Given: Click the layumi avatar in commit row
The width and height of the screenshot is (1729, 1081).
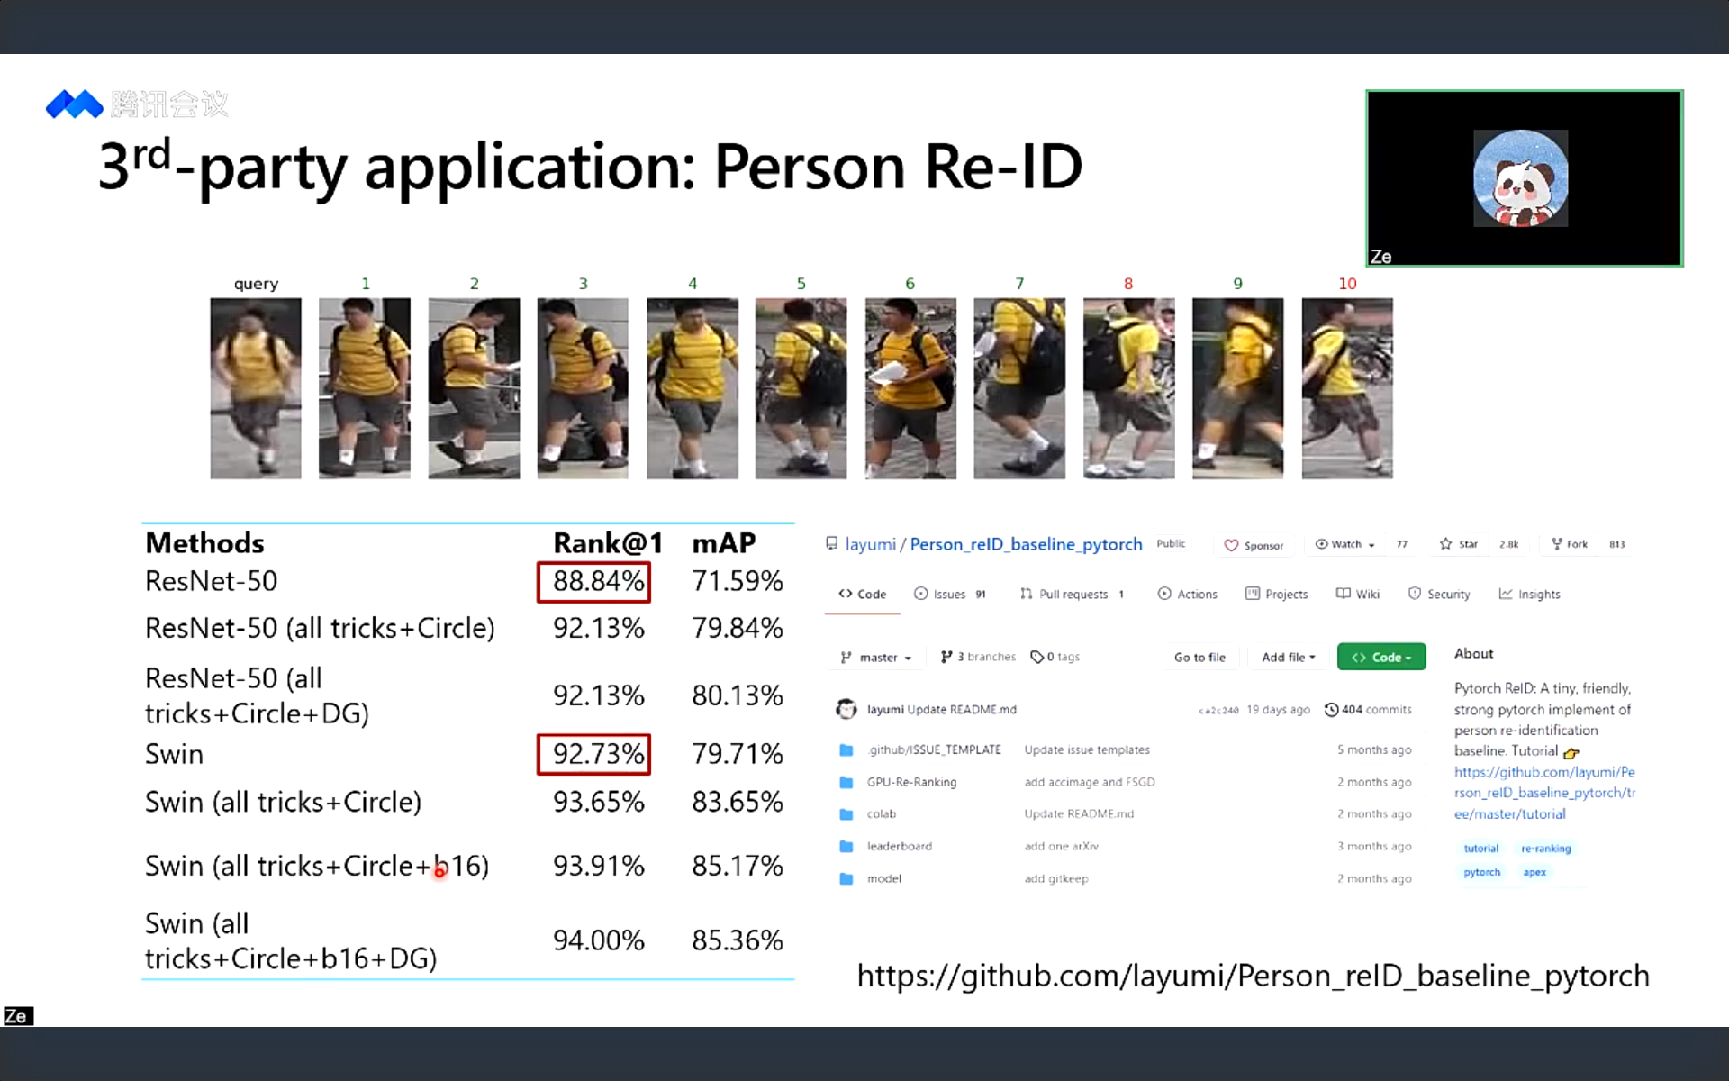Looking at the screenshot, I should point(846,710).
